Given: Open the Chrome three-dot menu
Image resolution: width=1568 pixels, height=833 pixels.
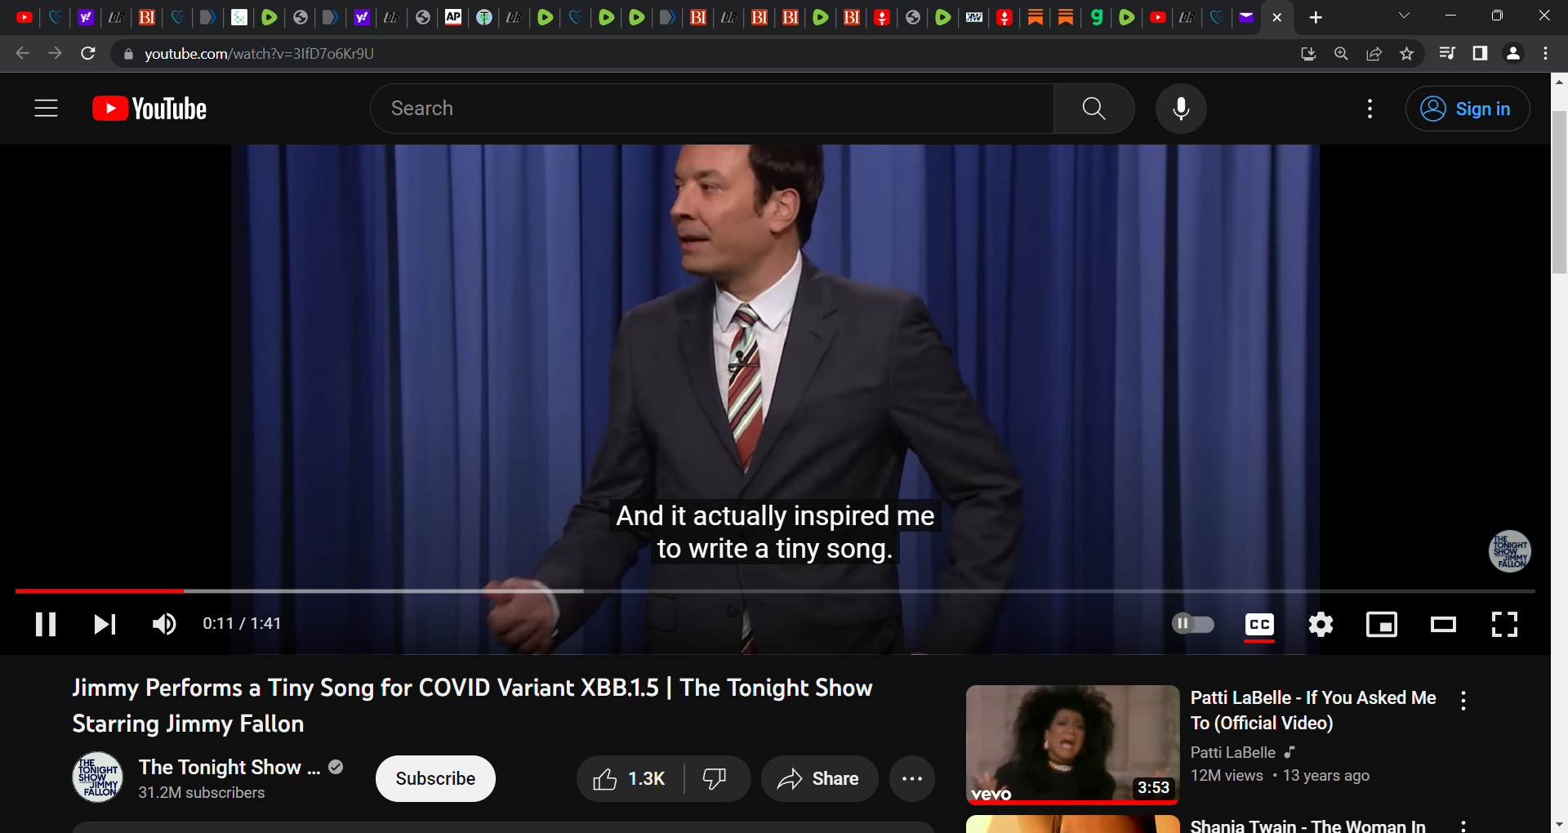Looking at the screenshot, I should (x=1545, y=53).
